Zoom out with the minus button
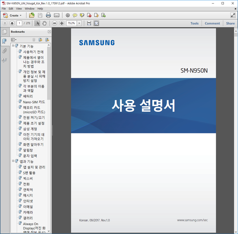Screen dimensions: 238x234 click(55, 23)
